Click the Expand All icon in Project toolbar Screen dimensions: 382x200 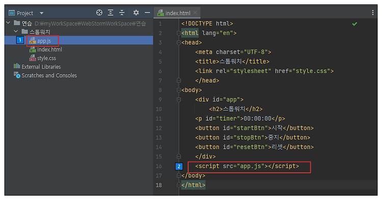click(111, 13)
